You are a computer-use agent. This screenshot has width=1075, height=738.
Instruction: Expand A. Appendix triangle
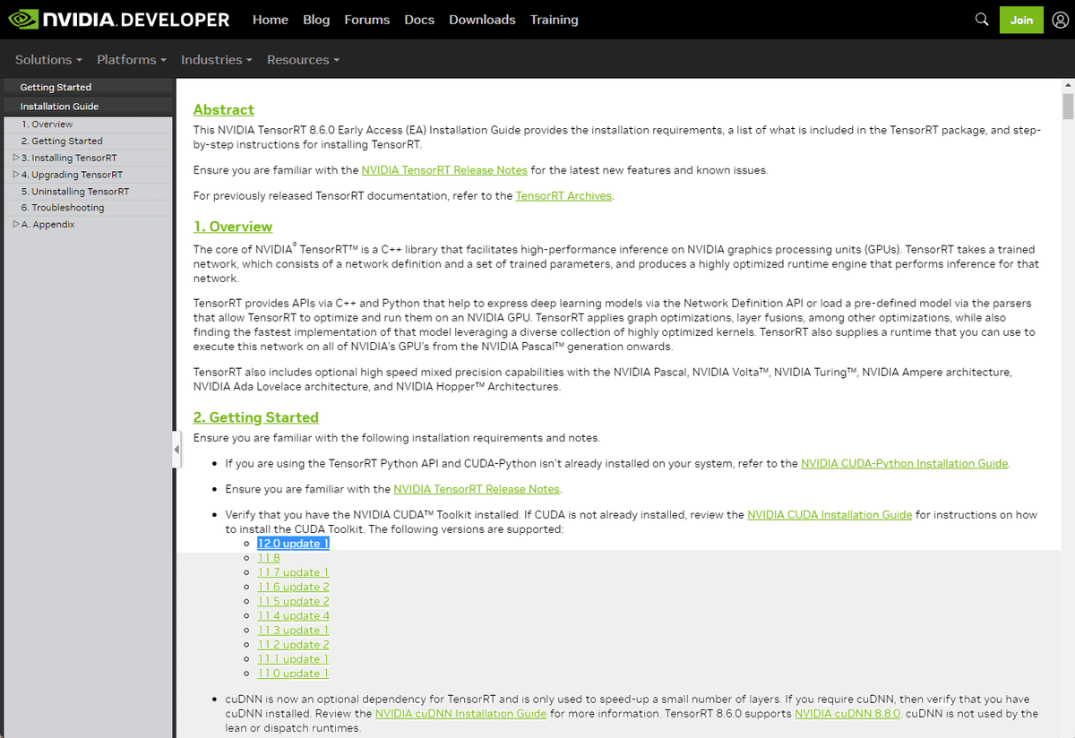pos(16,224)
